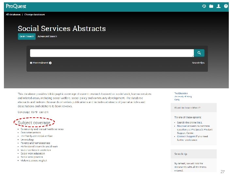Click the Social work practice item

[x=32, y=157]
